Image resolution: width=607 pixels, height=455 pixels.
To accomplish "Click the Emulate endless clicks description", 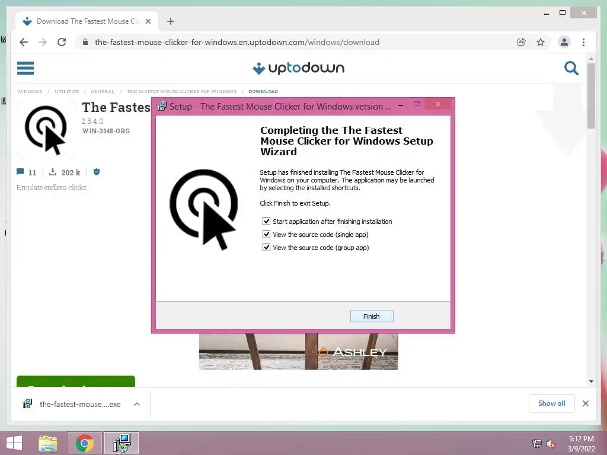I will (52, 187).
